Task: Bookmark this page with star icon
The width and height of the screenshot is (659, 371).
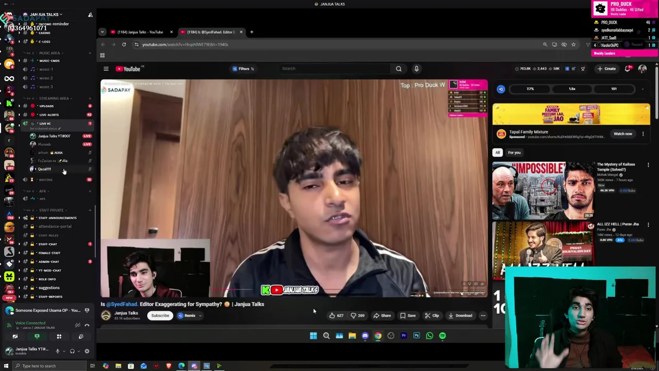Action: (573, 44)
